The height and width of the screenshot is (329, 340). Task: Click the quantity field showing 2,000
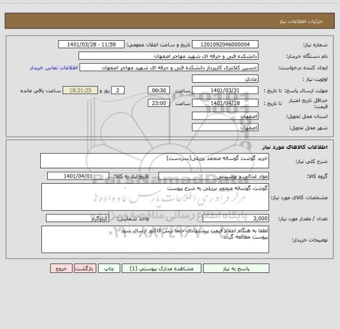(236, 218)
